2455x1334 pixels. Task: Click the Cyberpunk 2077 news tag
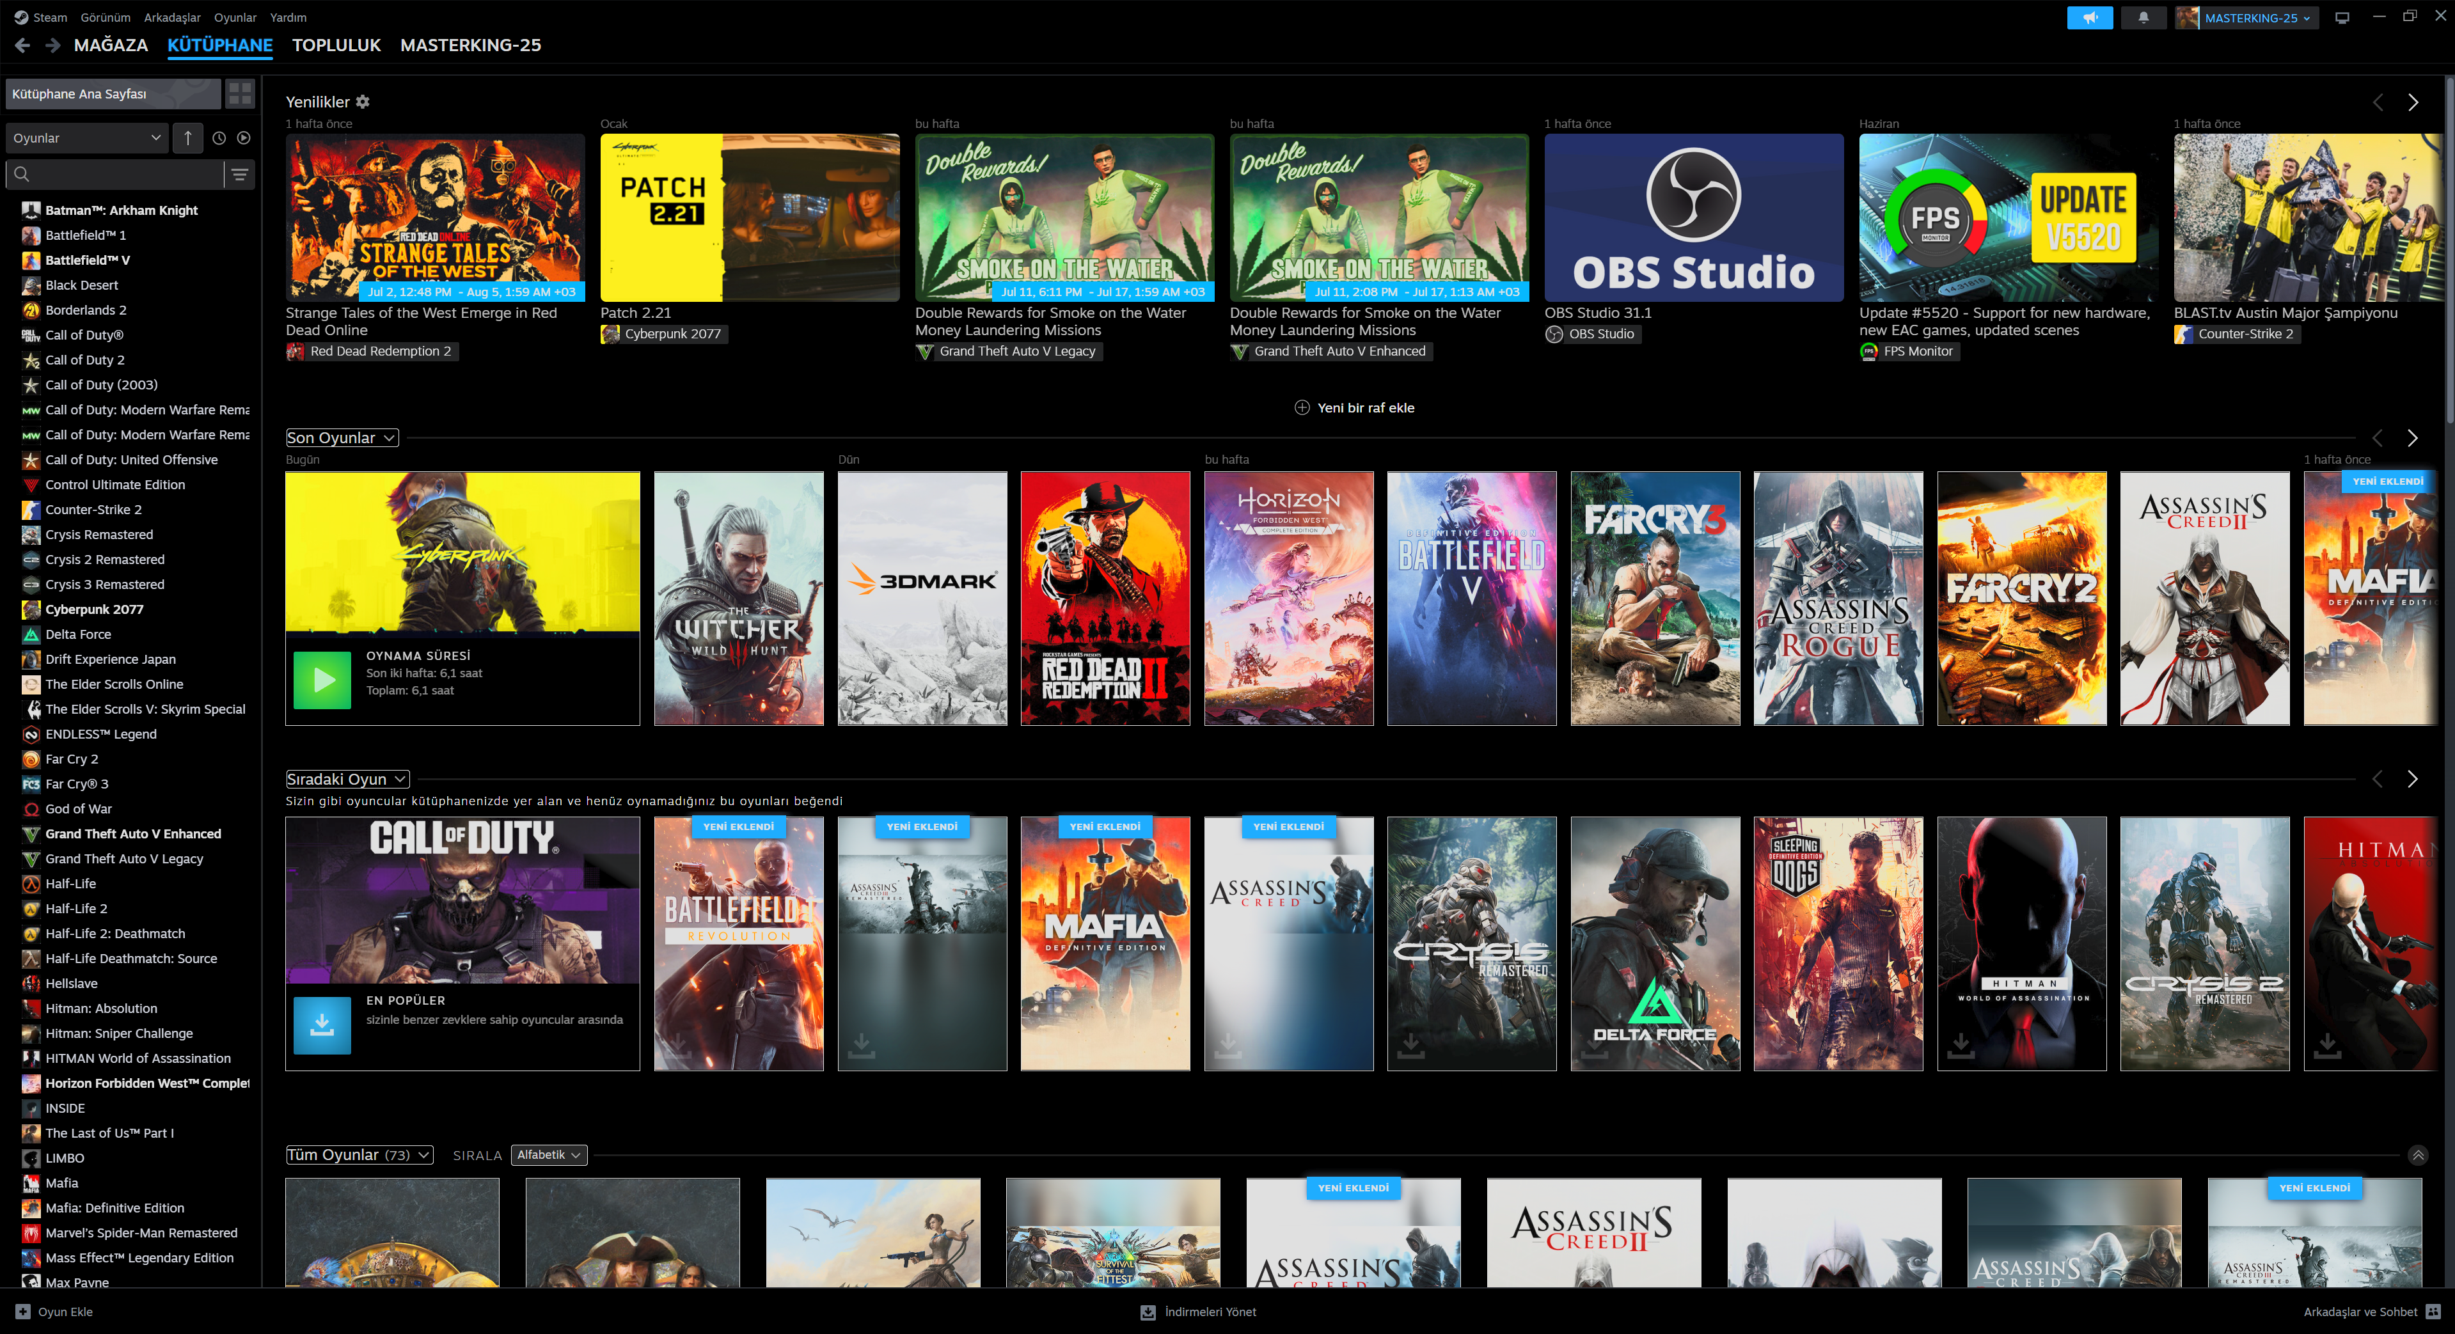(664, 334)
